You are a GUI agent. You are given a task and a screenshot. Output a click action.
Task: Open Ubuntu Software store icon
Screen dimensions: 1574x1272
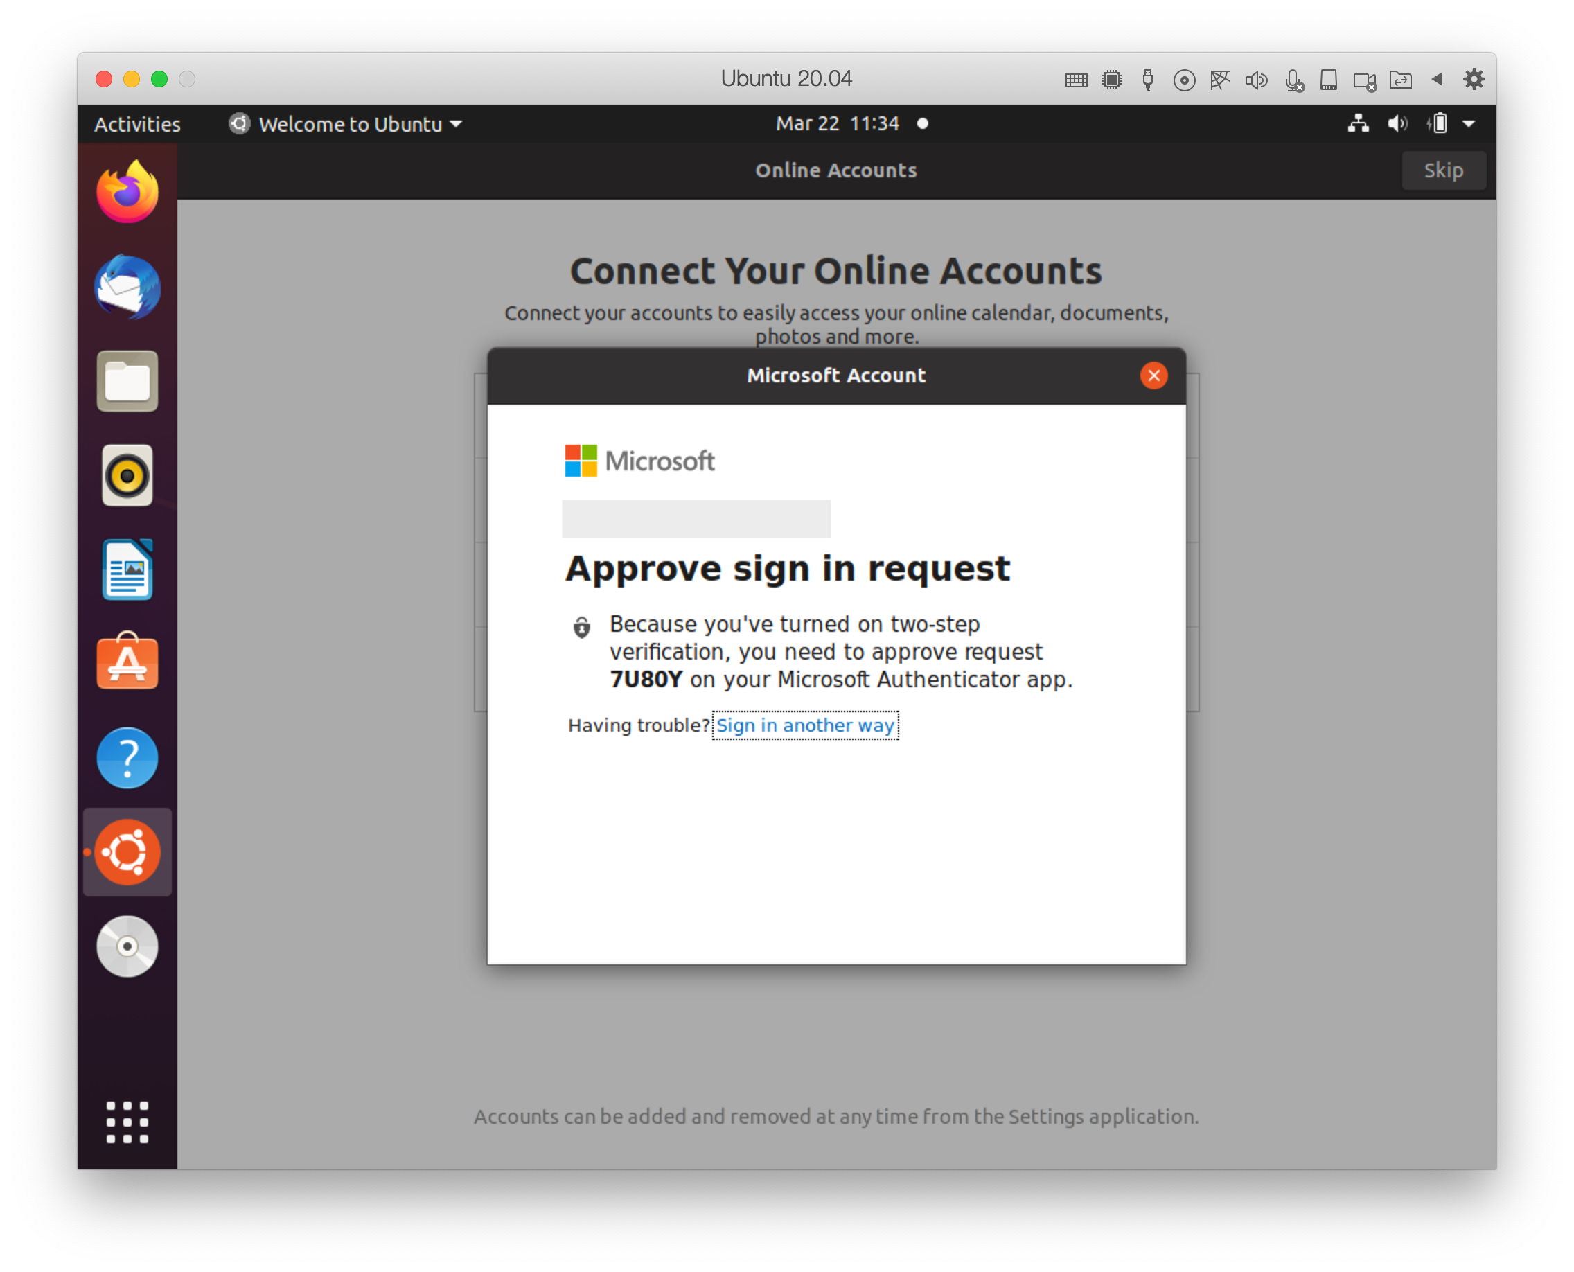coord(127,663)
